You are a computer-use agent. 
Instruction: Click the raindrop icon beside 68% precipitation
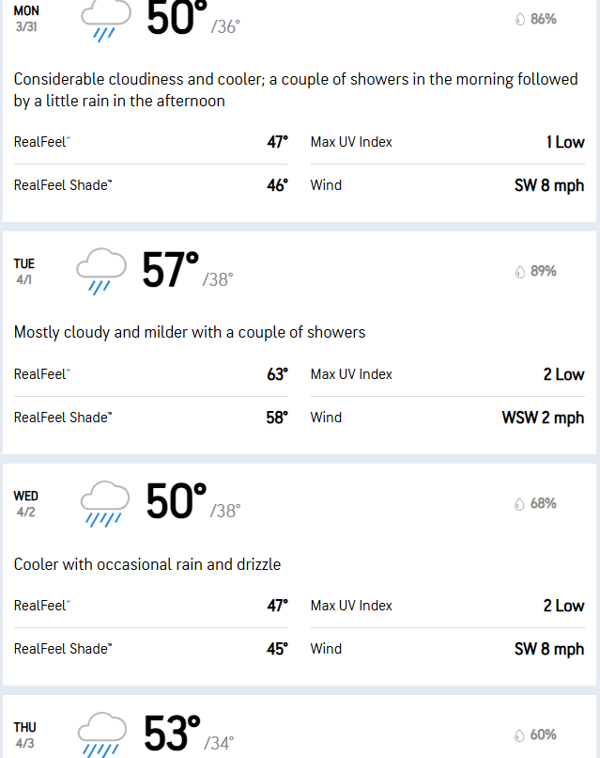(x=519, y=504)
